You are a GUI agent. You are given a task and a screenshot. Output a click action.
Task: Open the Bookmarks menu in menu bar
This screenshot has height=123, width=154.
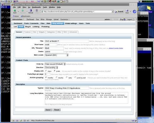coord(36,7)
